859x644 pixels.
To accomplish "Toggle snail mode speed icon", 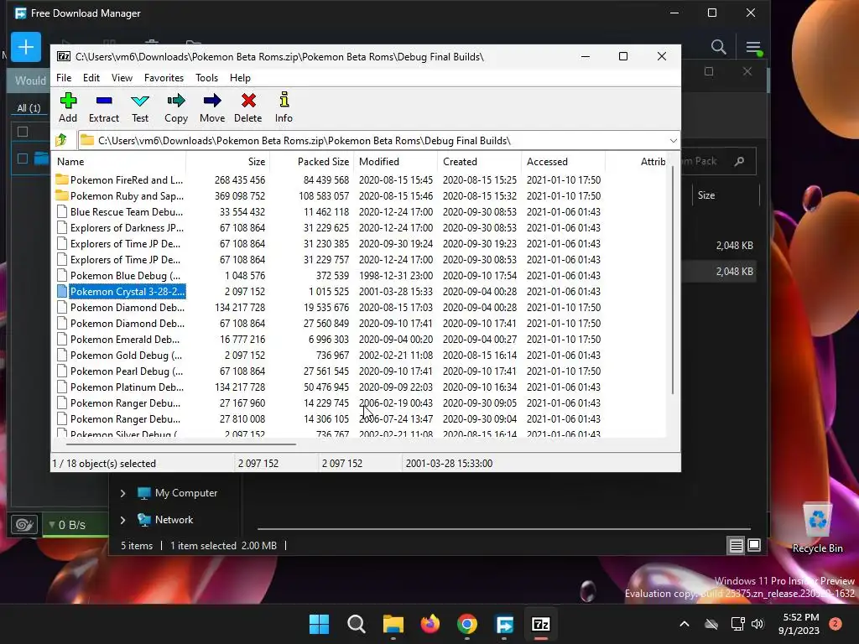I will [24, 525].
